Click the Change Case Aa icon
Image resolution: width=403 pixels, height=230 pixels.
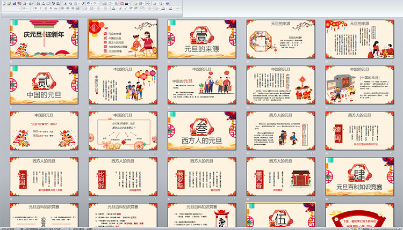point(56,8)
